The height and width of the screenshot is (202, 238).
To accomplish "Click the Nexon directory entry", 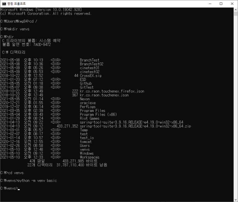I will [85, 99].
